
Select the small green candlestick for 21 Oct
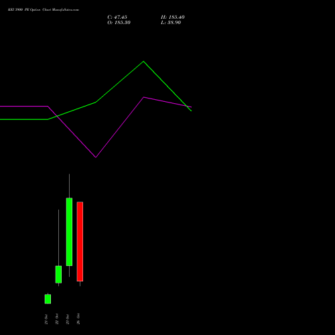tap(48, 299)
